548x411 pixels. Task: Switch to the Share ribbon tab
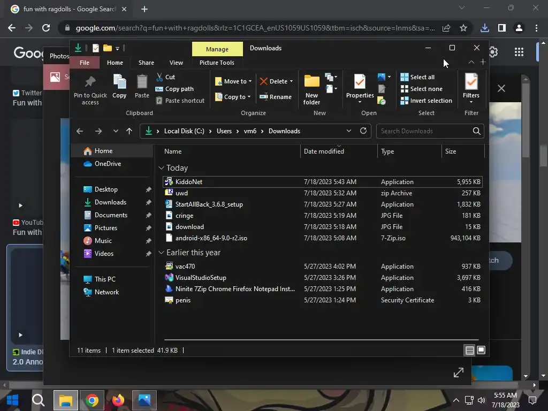pyautogui.click(x=146, y=63)
